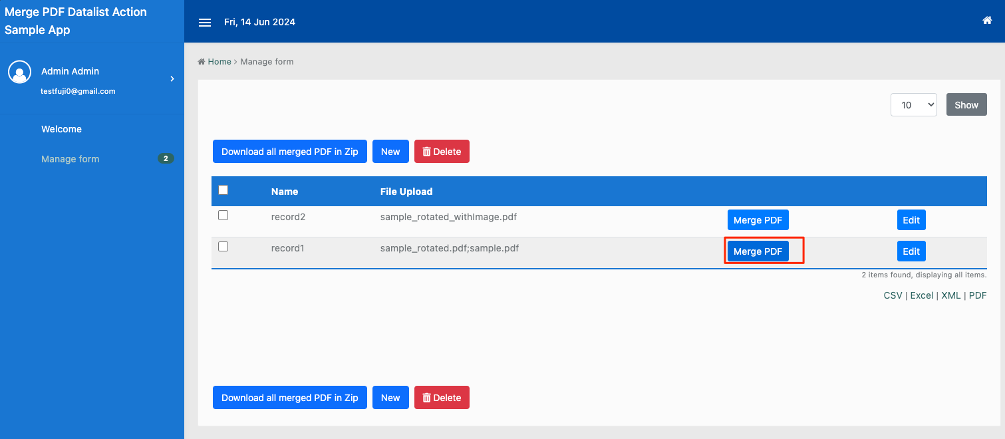Export the list as Excel
This screenshot has height=439, width=1005.
click(921, 295)
